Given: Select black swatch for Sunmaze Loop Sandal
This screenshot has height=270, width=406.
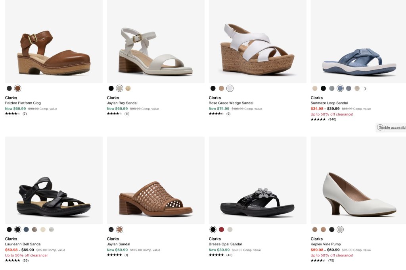Looking at the screenshot, I should click(323, 89).
